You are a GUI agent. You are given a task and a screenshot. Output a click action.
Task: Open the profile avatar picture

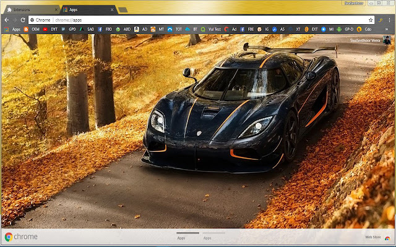click(387, 40)
